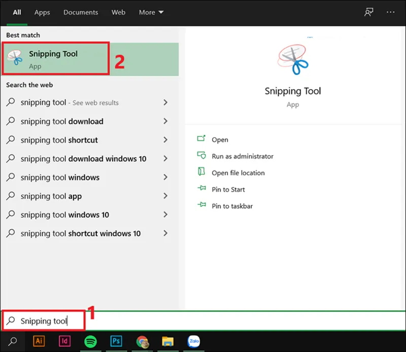Click the search icon beside 'snipping tool windows'
The height and width of the screenshot is (352, 406).
11,177
